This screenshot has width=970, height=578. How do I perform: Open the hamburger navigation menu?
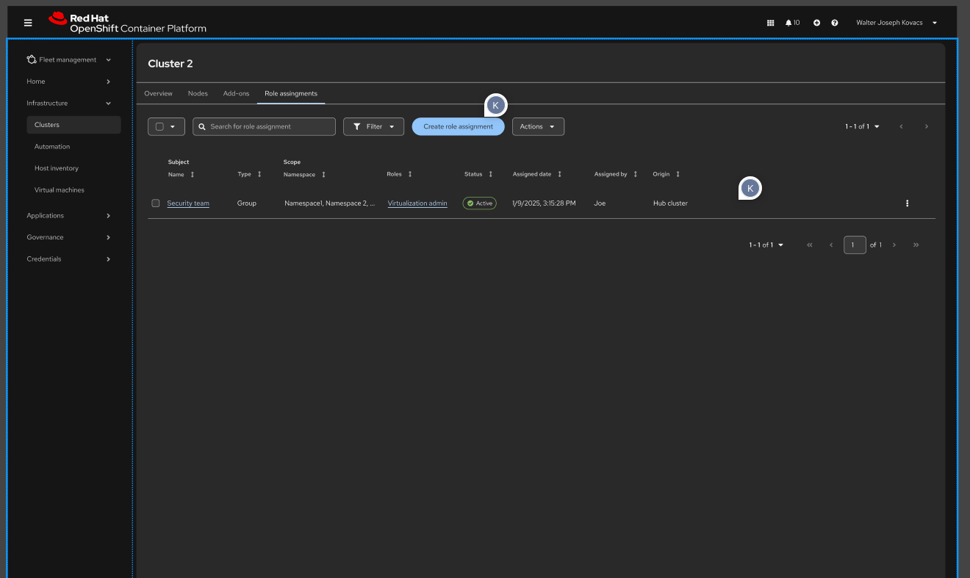click(28, 23)
